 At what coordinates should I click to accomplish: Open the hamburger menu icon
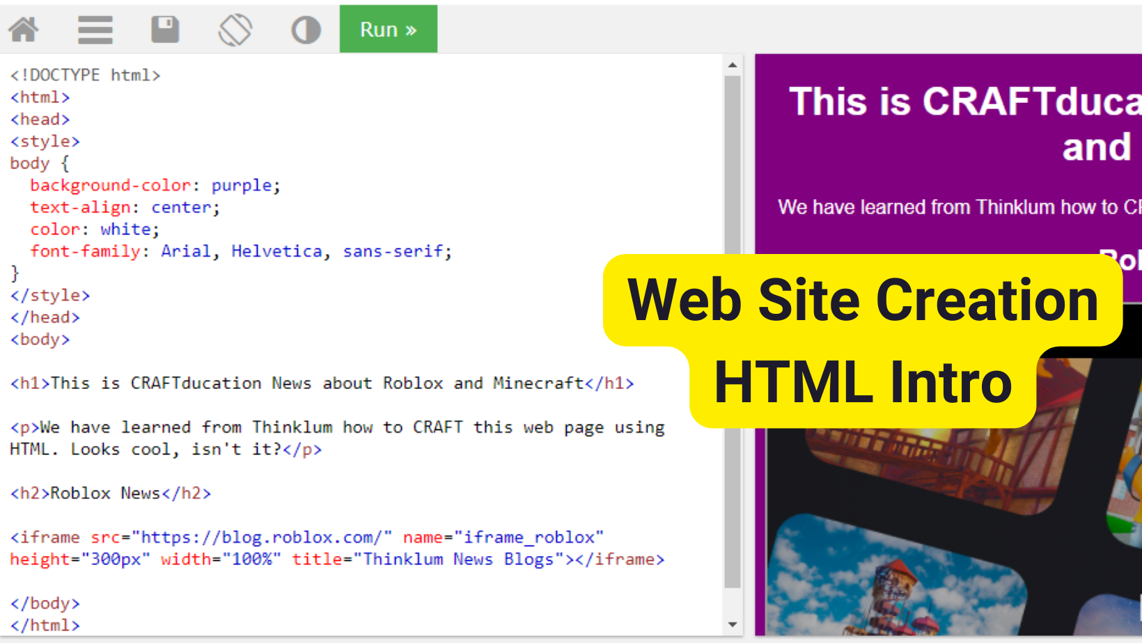tap(95, 29)
